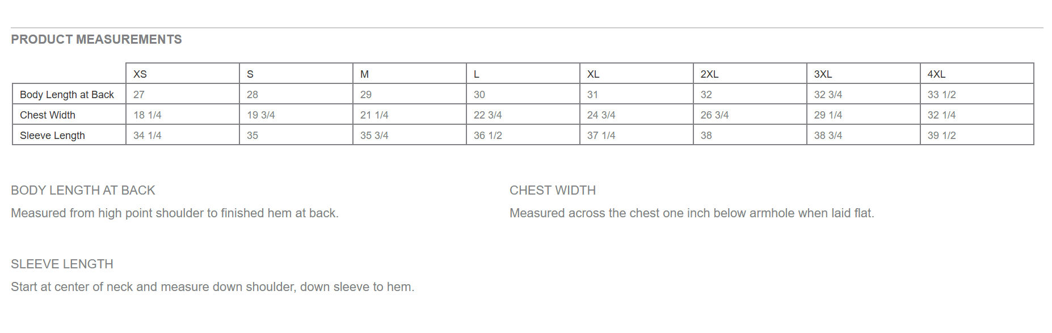The height and width of the screenshot is (333, 1052).
Task: Click the Chest Width row label
Action: point(69,115)
